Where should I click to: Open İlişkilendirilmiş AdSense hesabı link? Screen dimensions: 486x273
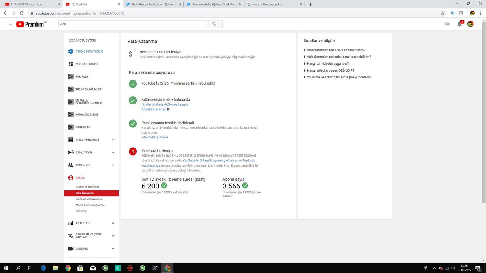pos(164,104)
